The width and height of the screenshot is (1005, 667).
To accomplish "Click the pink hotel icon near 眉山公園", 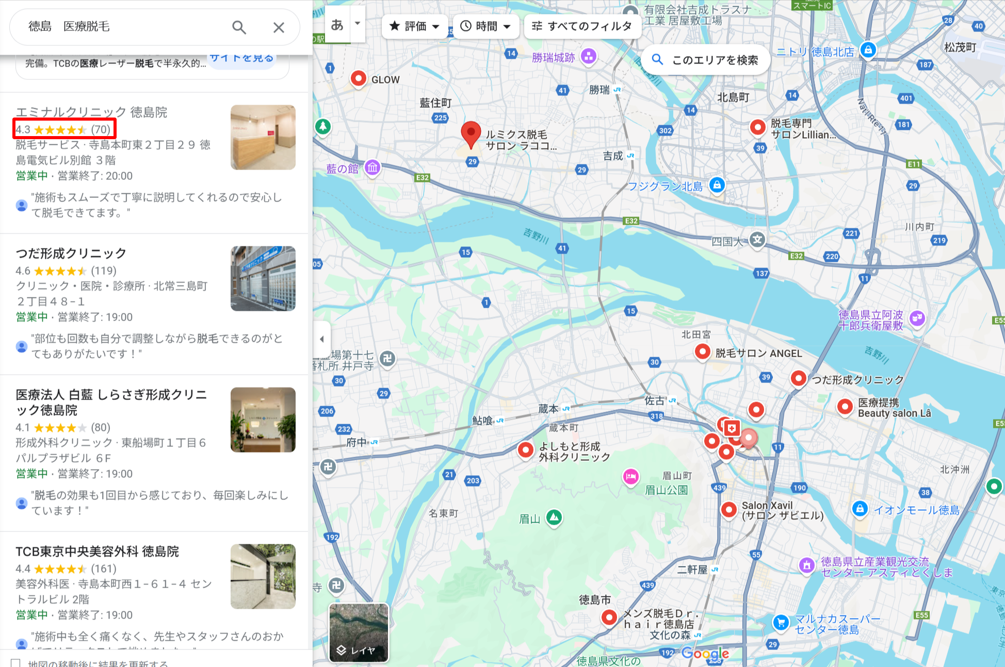I will coord(630,477).
